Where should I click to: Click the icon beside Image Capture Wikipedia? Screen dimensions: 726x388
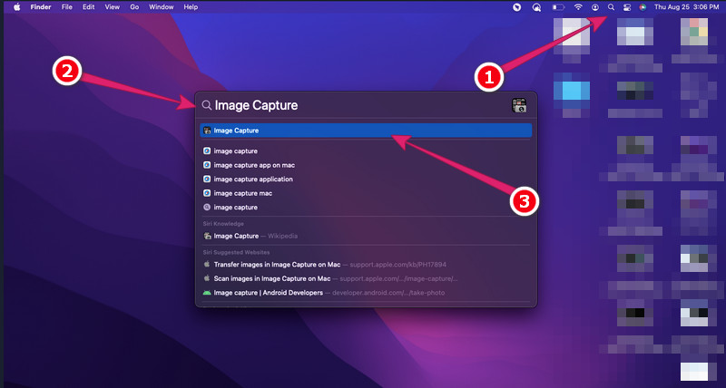click(207, 236)
